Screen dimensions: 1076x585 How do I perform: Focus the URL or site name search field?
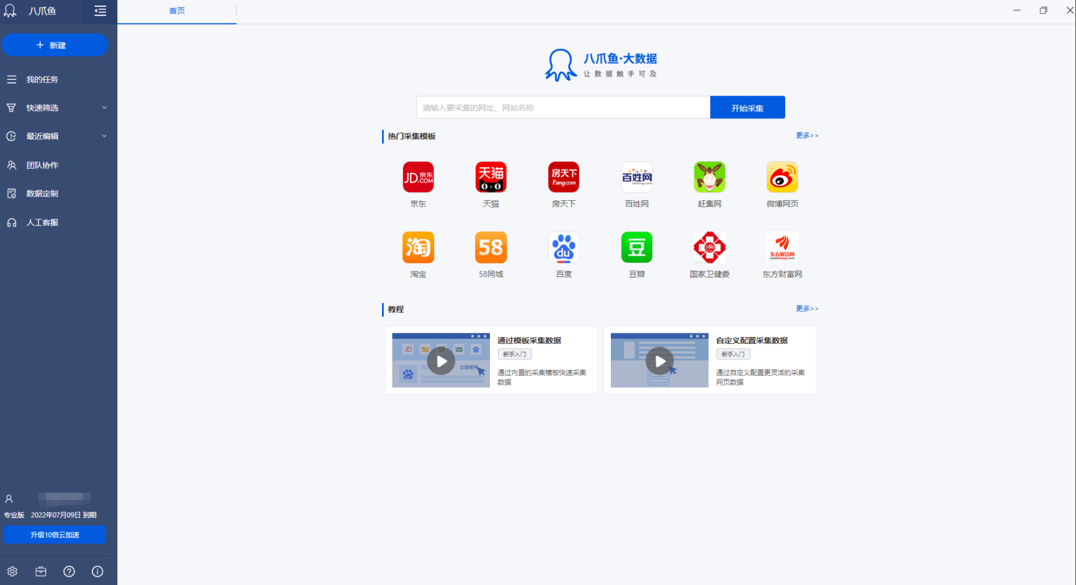[x=563, y=108]
